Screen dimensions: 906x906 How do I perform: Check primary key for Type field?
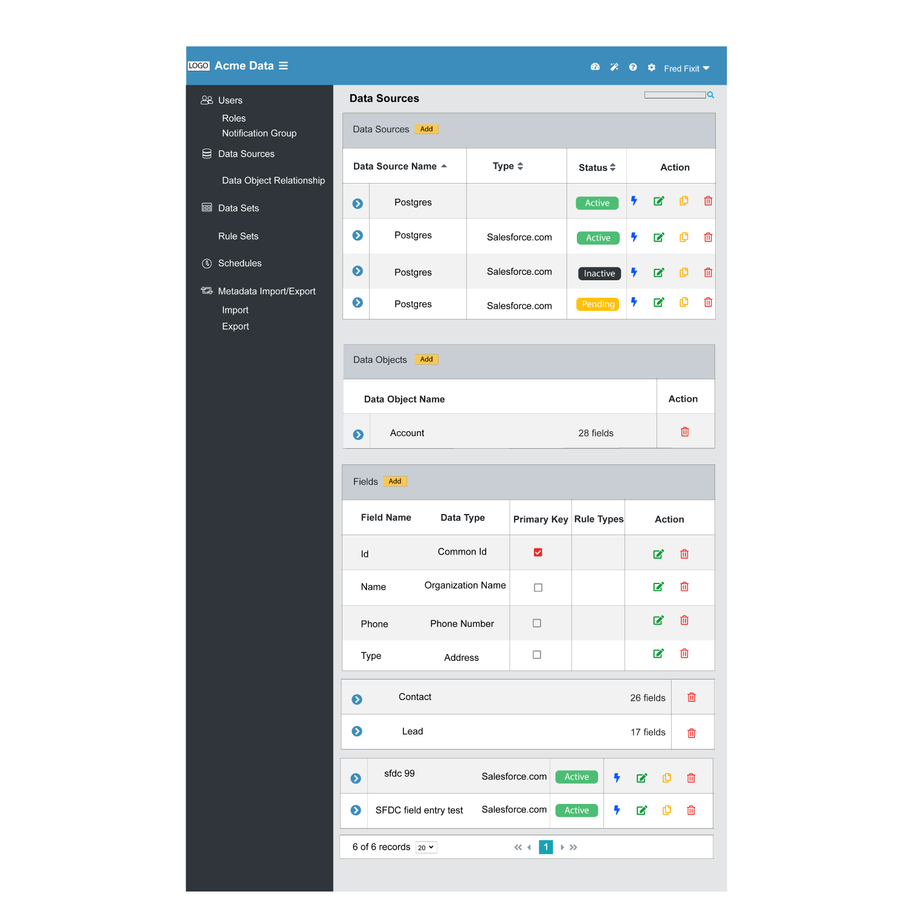(537, 655)
